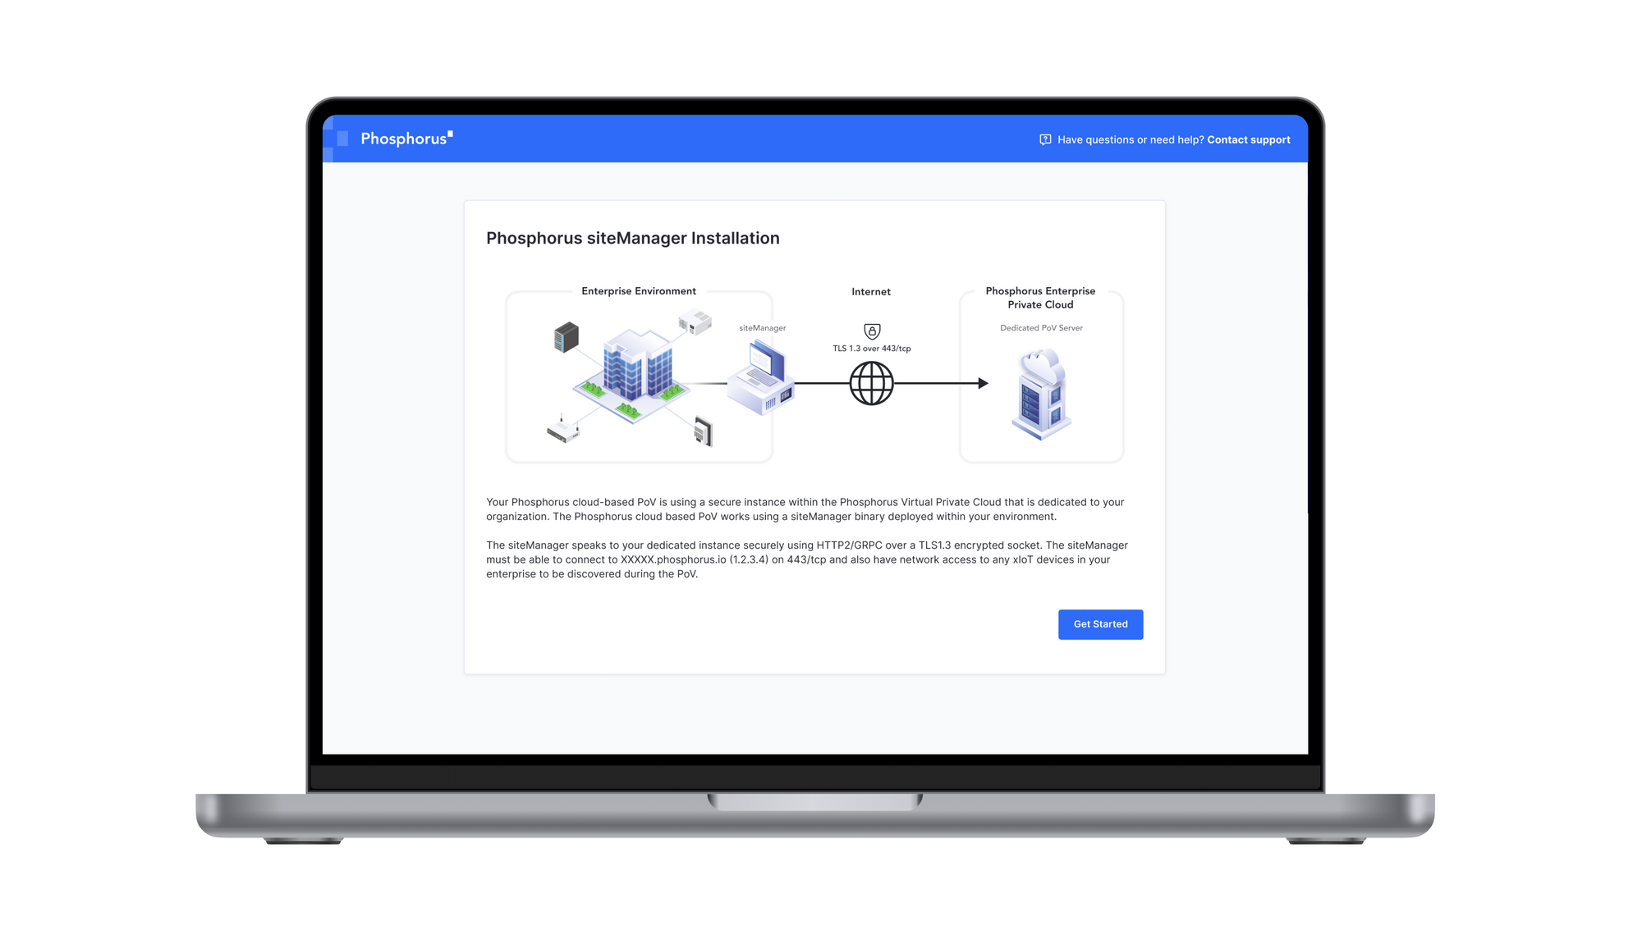Click the arrowhead pointing to Private Cloud

pos(983,383)
